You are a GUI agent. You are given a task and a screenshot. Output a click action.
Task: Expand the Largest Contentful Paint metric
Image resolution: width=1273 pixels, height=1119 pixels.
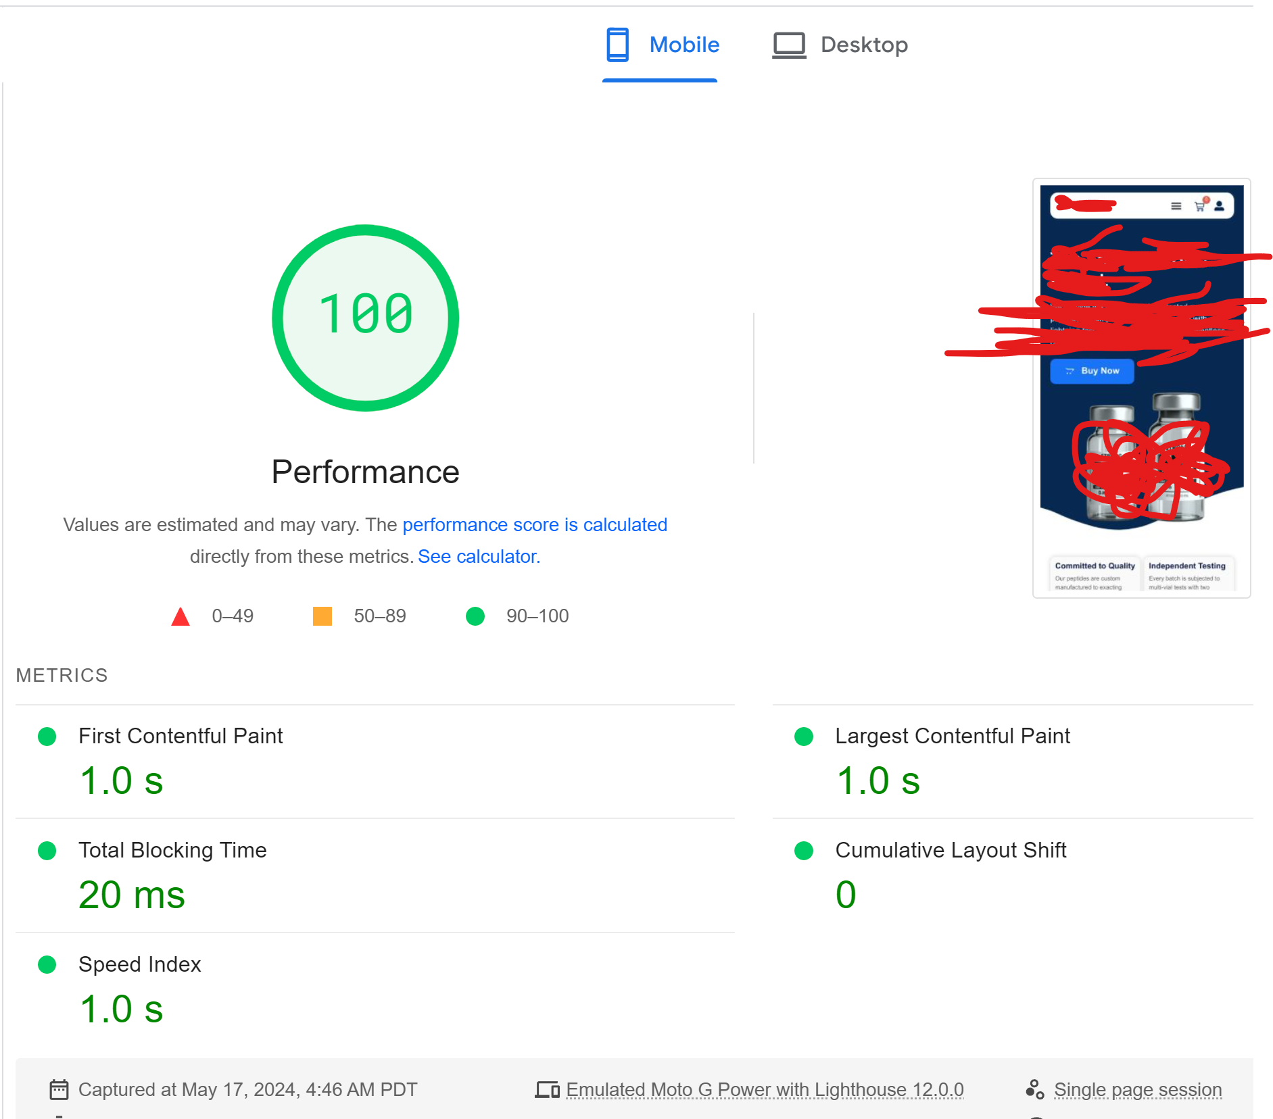tap(952, 736)
